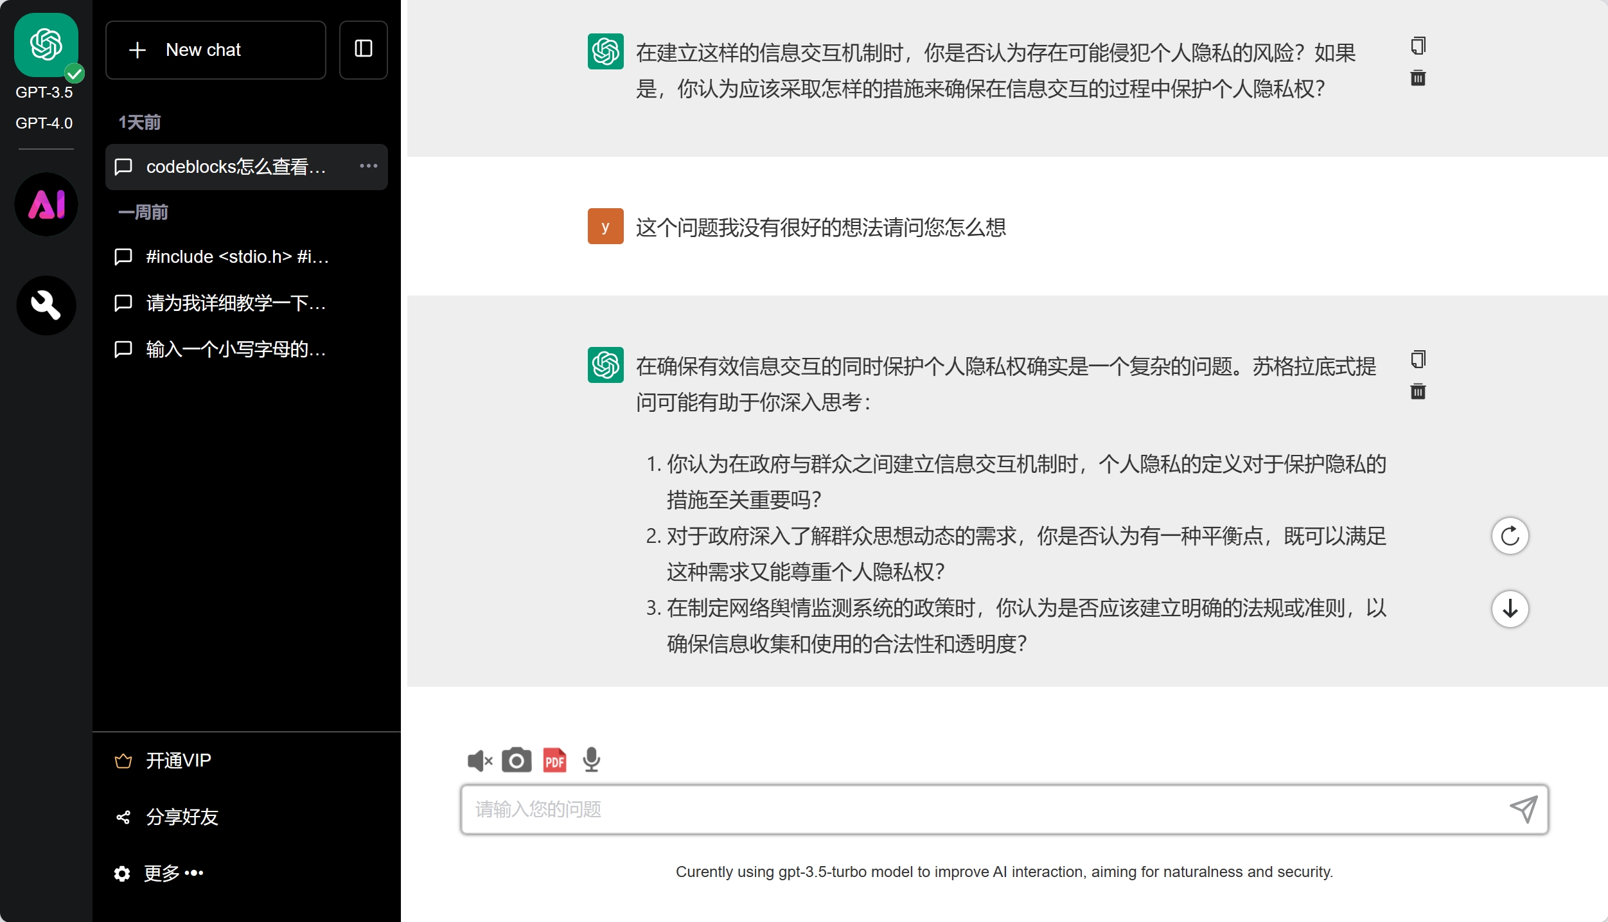1608x922 pixels.
Task: Start a New chat
Action: click(215, 50)
